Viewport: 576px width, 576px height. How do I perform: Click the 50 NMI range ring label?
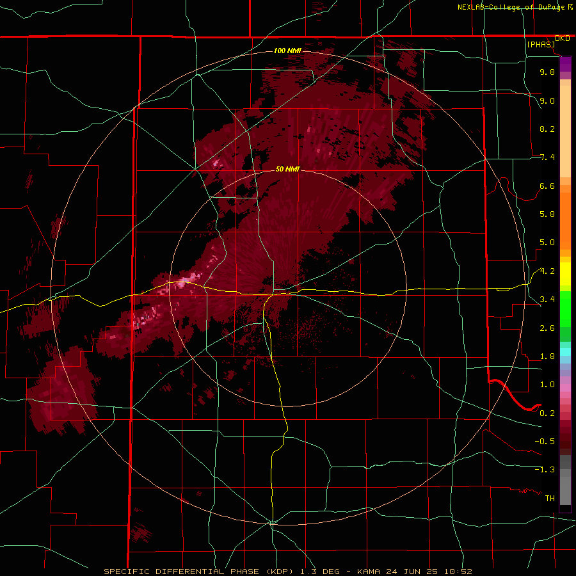click(287, 169)
